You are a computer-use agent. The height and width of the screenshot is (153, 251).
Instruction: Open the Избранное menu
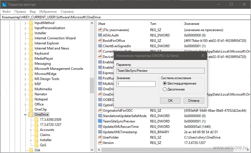point(48,12)
